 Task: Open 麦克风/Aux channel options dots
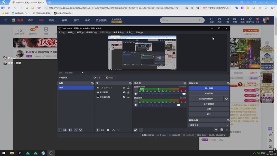click(136, 90)
